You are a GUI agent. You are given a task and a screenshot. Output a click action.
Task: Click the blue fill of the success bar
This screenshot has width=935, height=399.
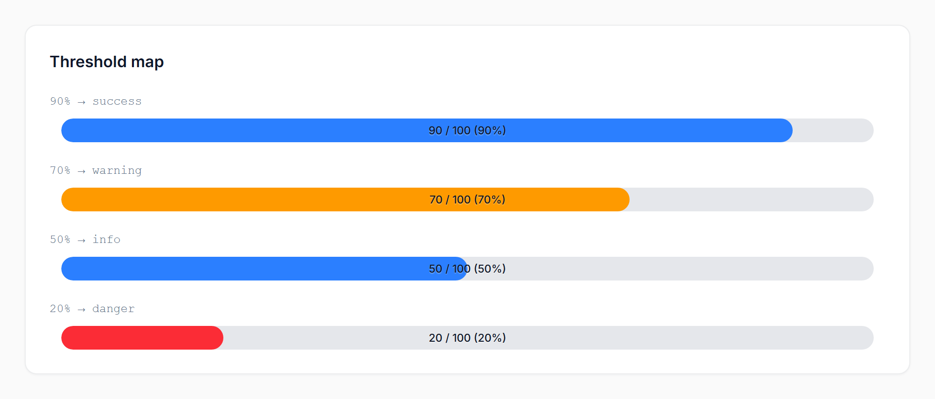click(247, 130)
